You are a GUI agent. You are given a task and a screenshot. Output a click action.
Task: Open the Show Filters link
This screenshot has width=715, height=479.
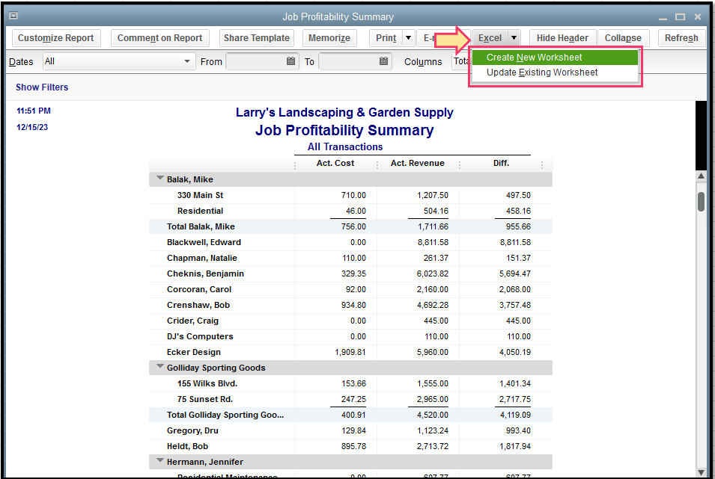[x=41, y=87]
